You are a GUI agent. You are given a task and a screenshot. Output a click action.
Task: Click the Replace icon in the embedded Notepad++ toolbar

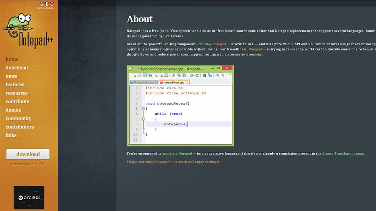[x=210, y=75]
